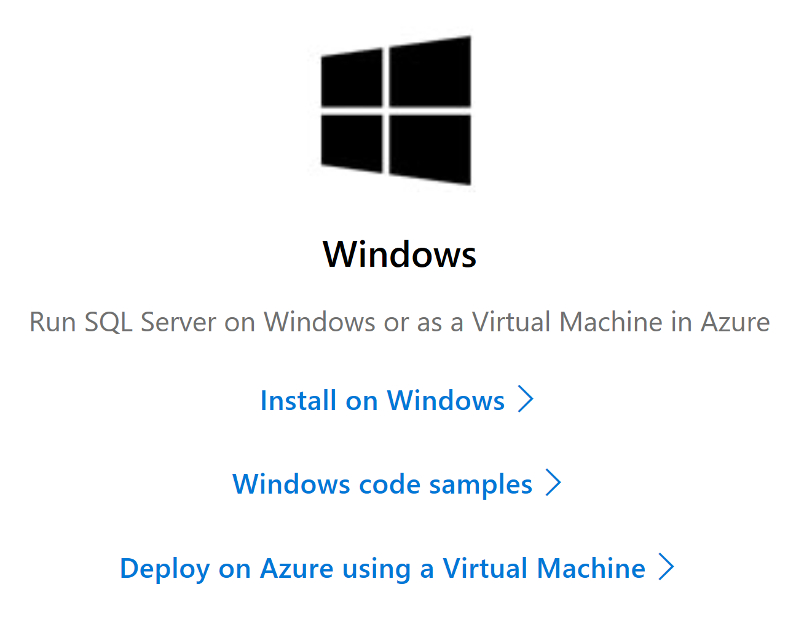Click the word samples in the blue link
The width and height of the screenshot is (796, 619).
(x=481, y=485)
